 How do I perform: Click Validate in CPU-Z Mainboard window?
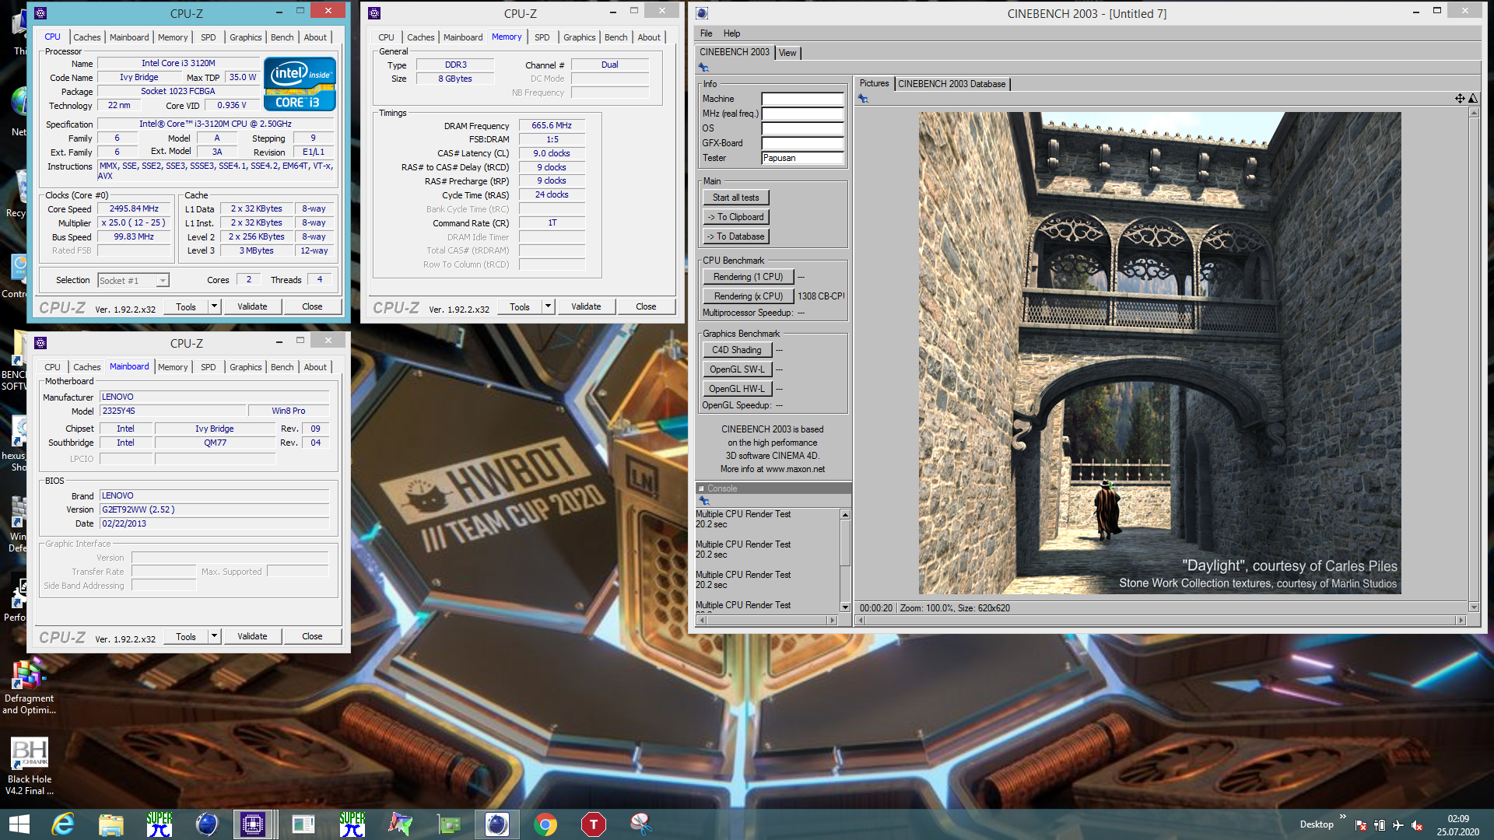(252, 636)
